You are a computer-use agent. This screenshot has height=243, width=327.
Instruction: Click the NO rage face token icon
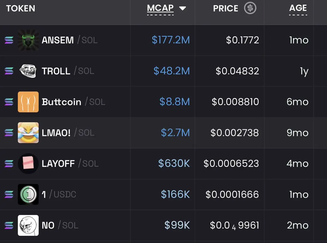pyautogui.click(x=28, y=225)
